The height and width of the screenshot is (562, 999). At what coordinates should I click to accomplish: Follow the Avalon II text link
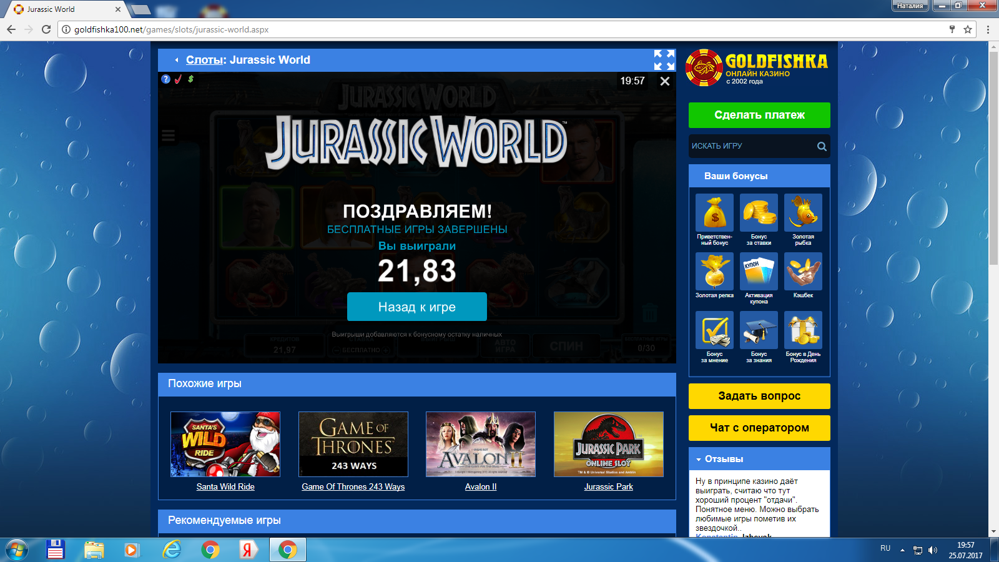click(481, 487)
